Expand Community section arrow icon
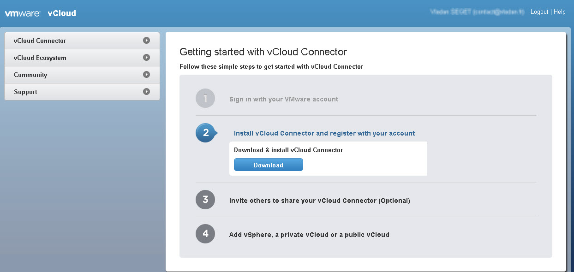This screenshot has height=272, width=574. [x=146, y=75]
